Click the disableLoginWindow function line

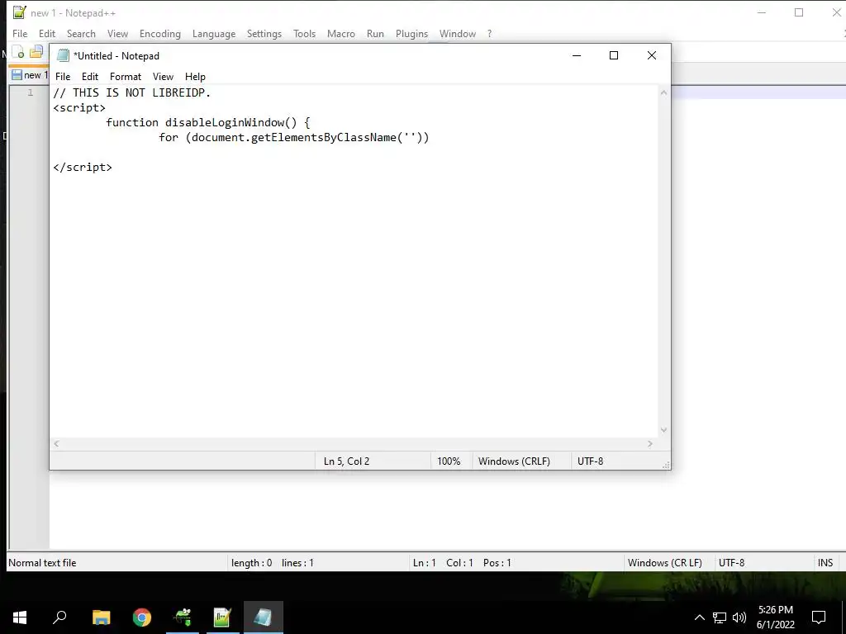pos(207,122)
